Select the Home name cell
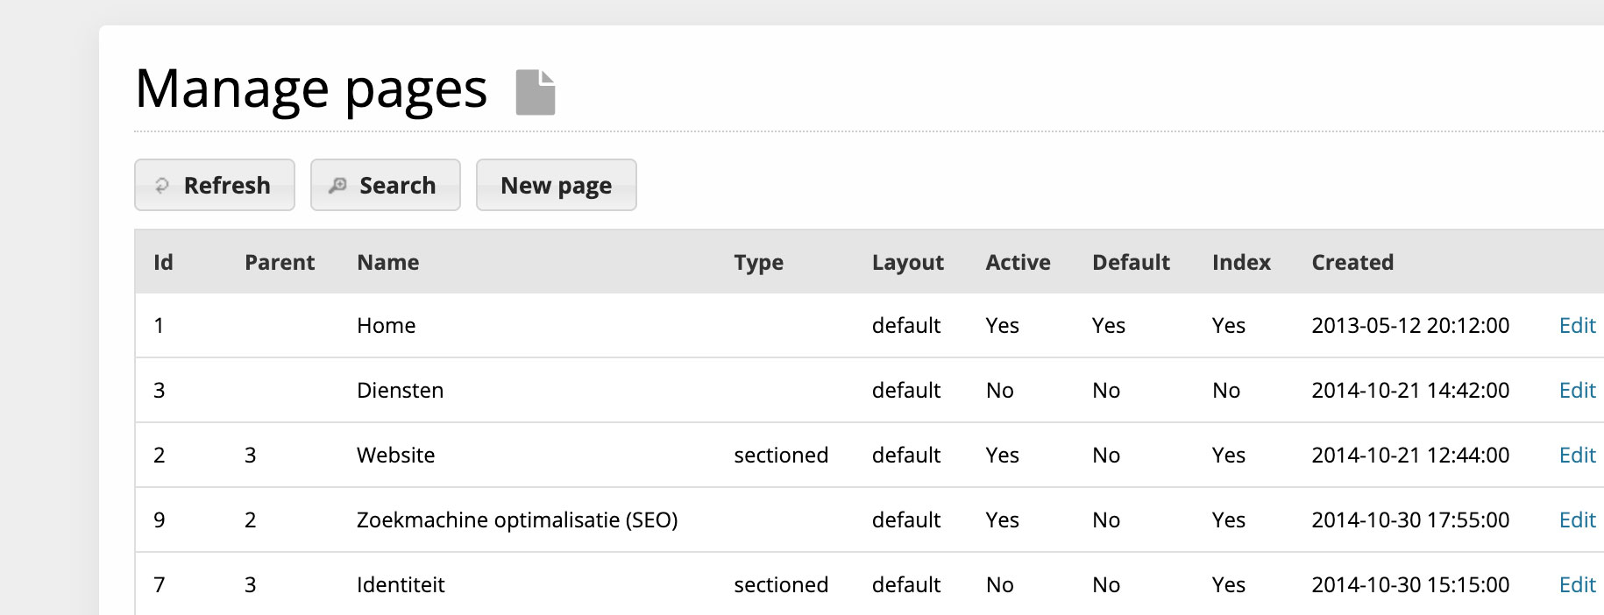Screen dimensions: 1604x615 click(x=387, y=325)
